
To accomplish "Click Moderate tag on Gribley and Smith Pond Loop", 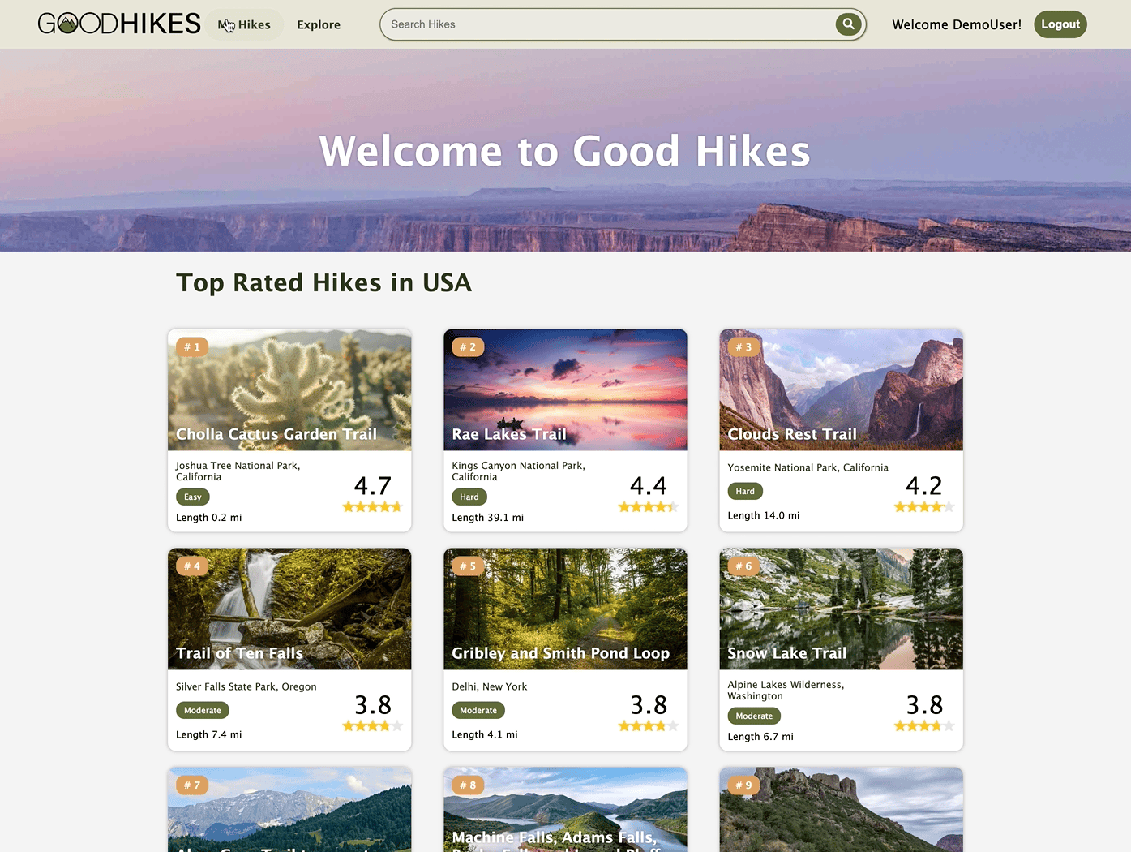I will [478, 710].
